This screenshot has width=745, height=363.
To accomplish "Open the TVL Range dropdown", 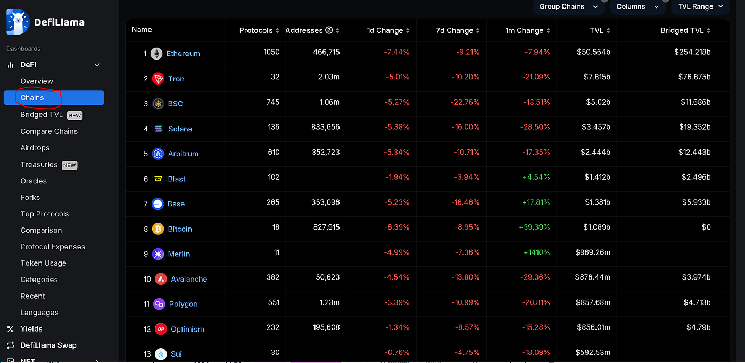I will coord(700,6).
